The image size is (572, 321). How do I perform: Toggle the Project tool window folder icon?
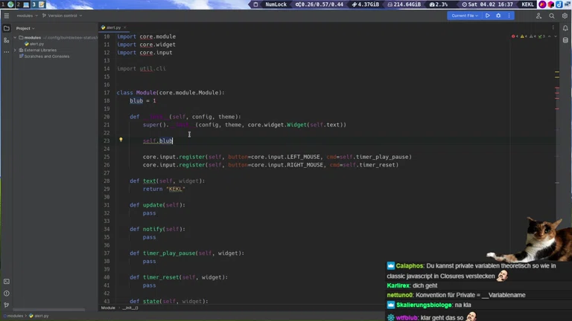7,28
